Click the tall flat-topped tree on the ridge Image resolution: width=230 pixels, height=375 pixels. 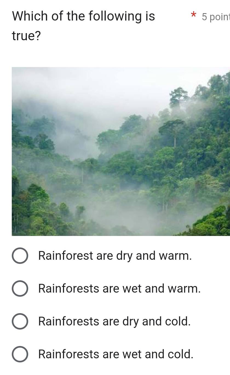pos(173,129)
